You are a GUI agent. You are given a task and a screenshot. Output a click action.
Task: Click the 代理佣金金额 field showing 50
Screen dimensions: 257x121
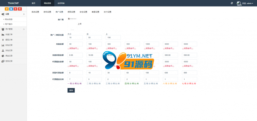(x=75, y=62)
